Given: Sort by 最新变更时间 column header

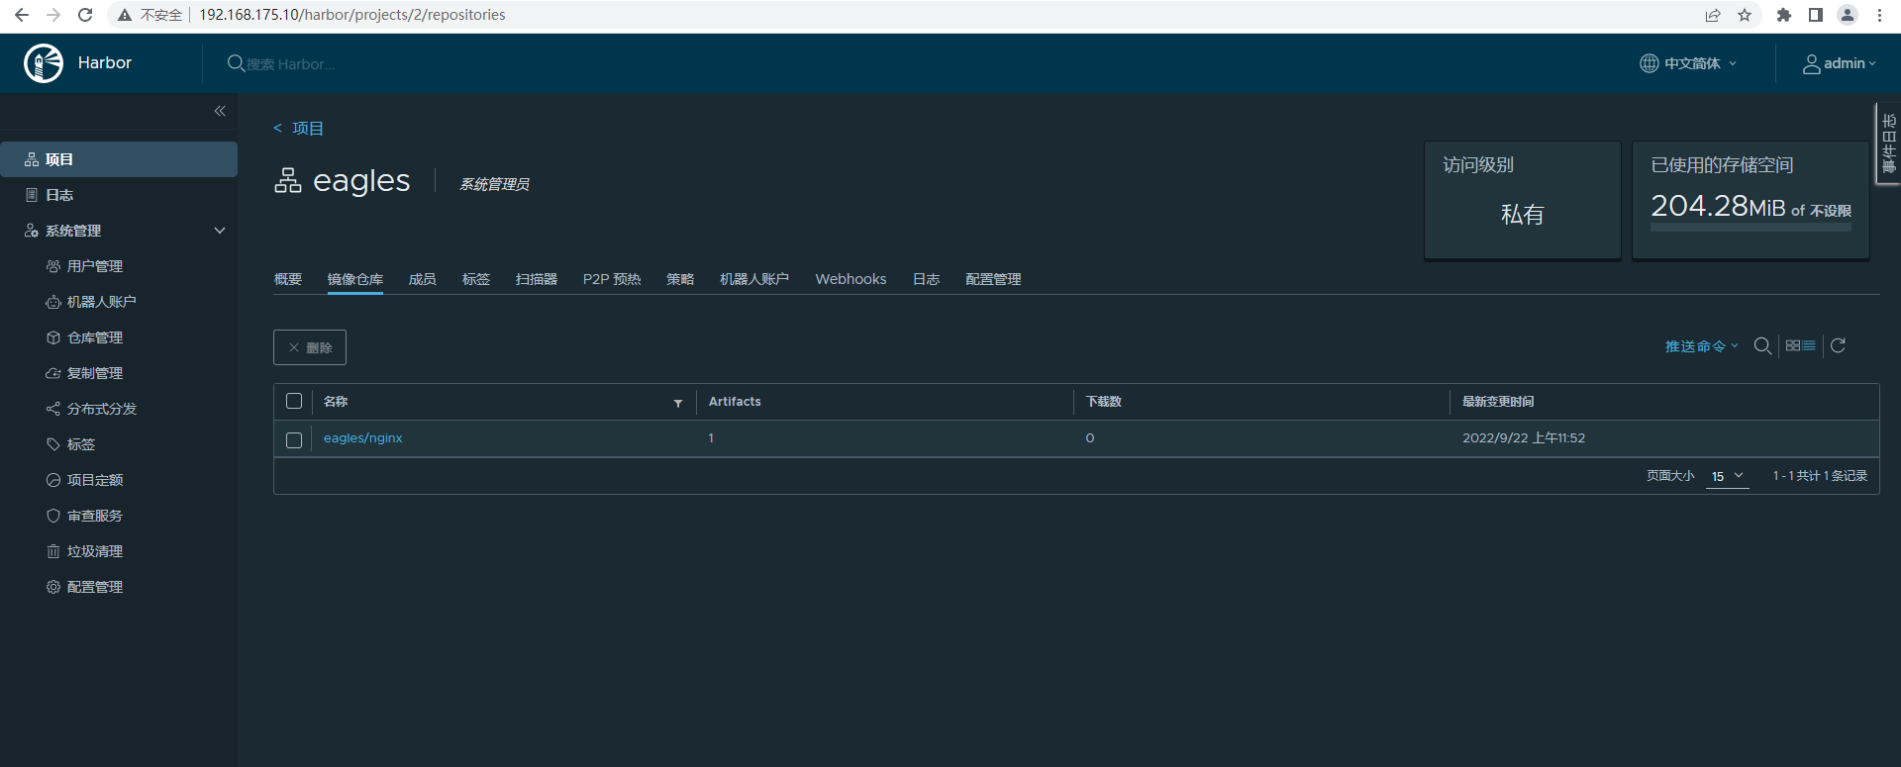Looking at the screenshot, I should 1498,402.
